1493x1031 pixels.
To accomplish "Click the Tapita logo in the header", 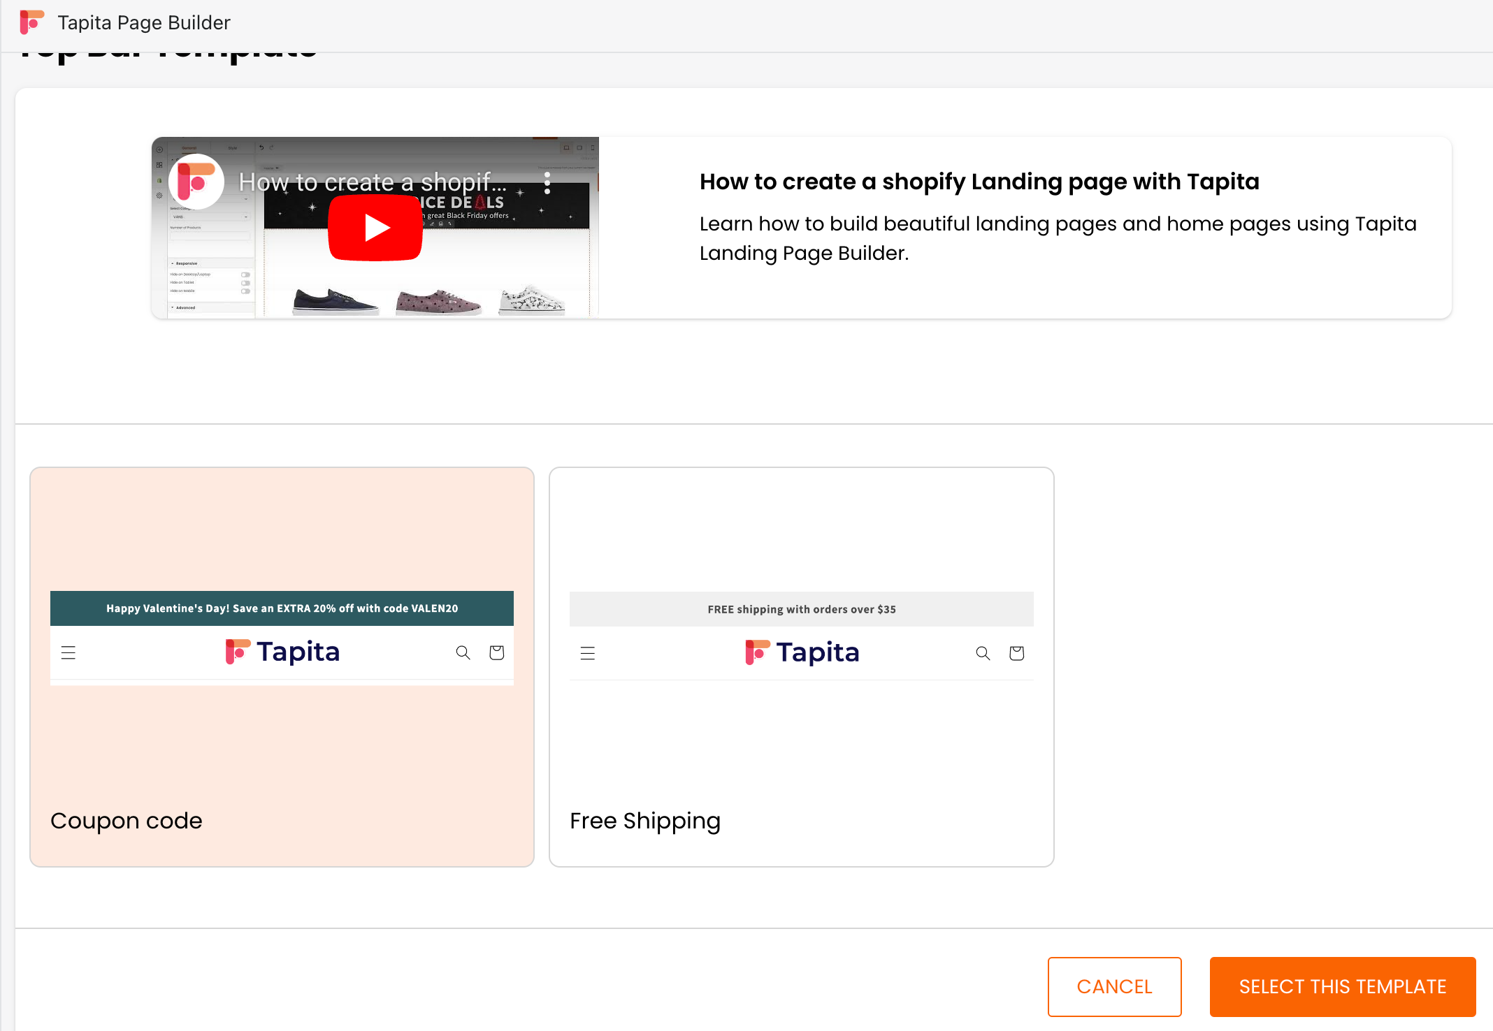I will point(32,22).
